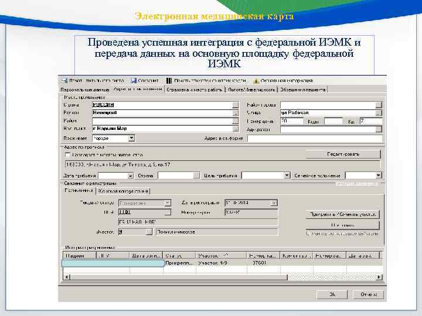Screen dimensions: 422x316
Task: Click the Статус column header
Action: pos(179,256)
